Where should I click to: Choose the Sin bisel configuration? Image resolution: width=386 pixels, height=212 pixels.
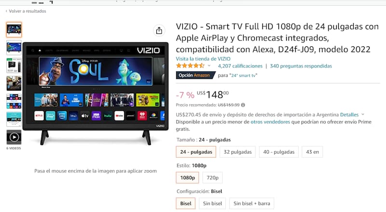point(212,203)
